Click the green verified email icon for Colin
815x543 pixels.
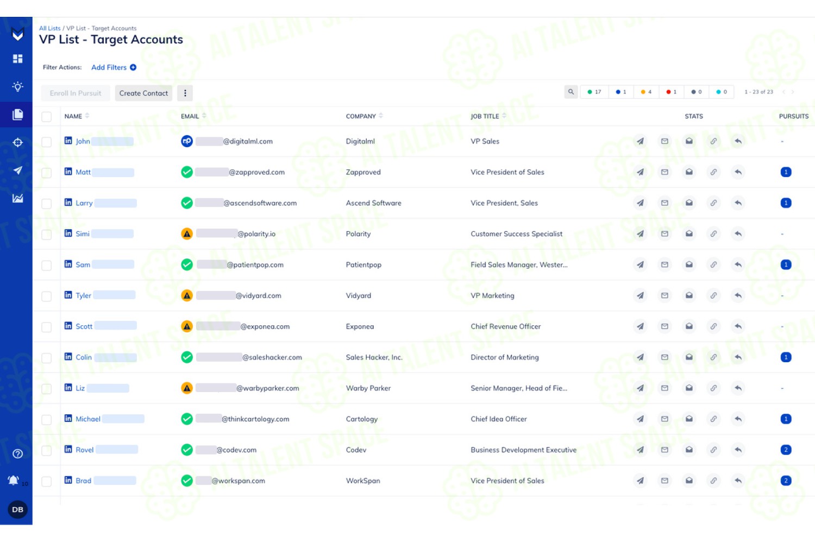(x=187, y=357)
